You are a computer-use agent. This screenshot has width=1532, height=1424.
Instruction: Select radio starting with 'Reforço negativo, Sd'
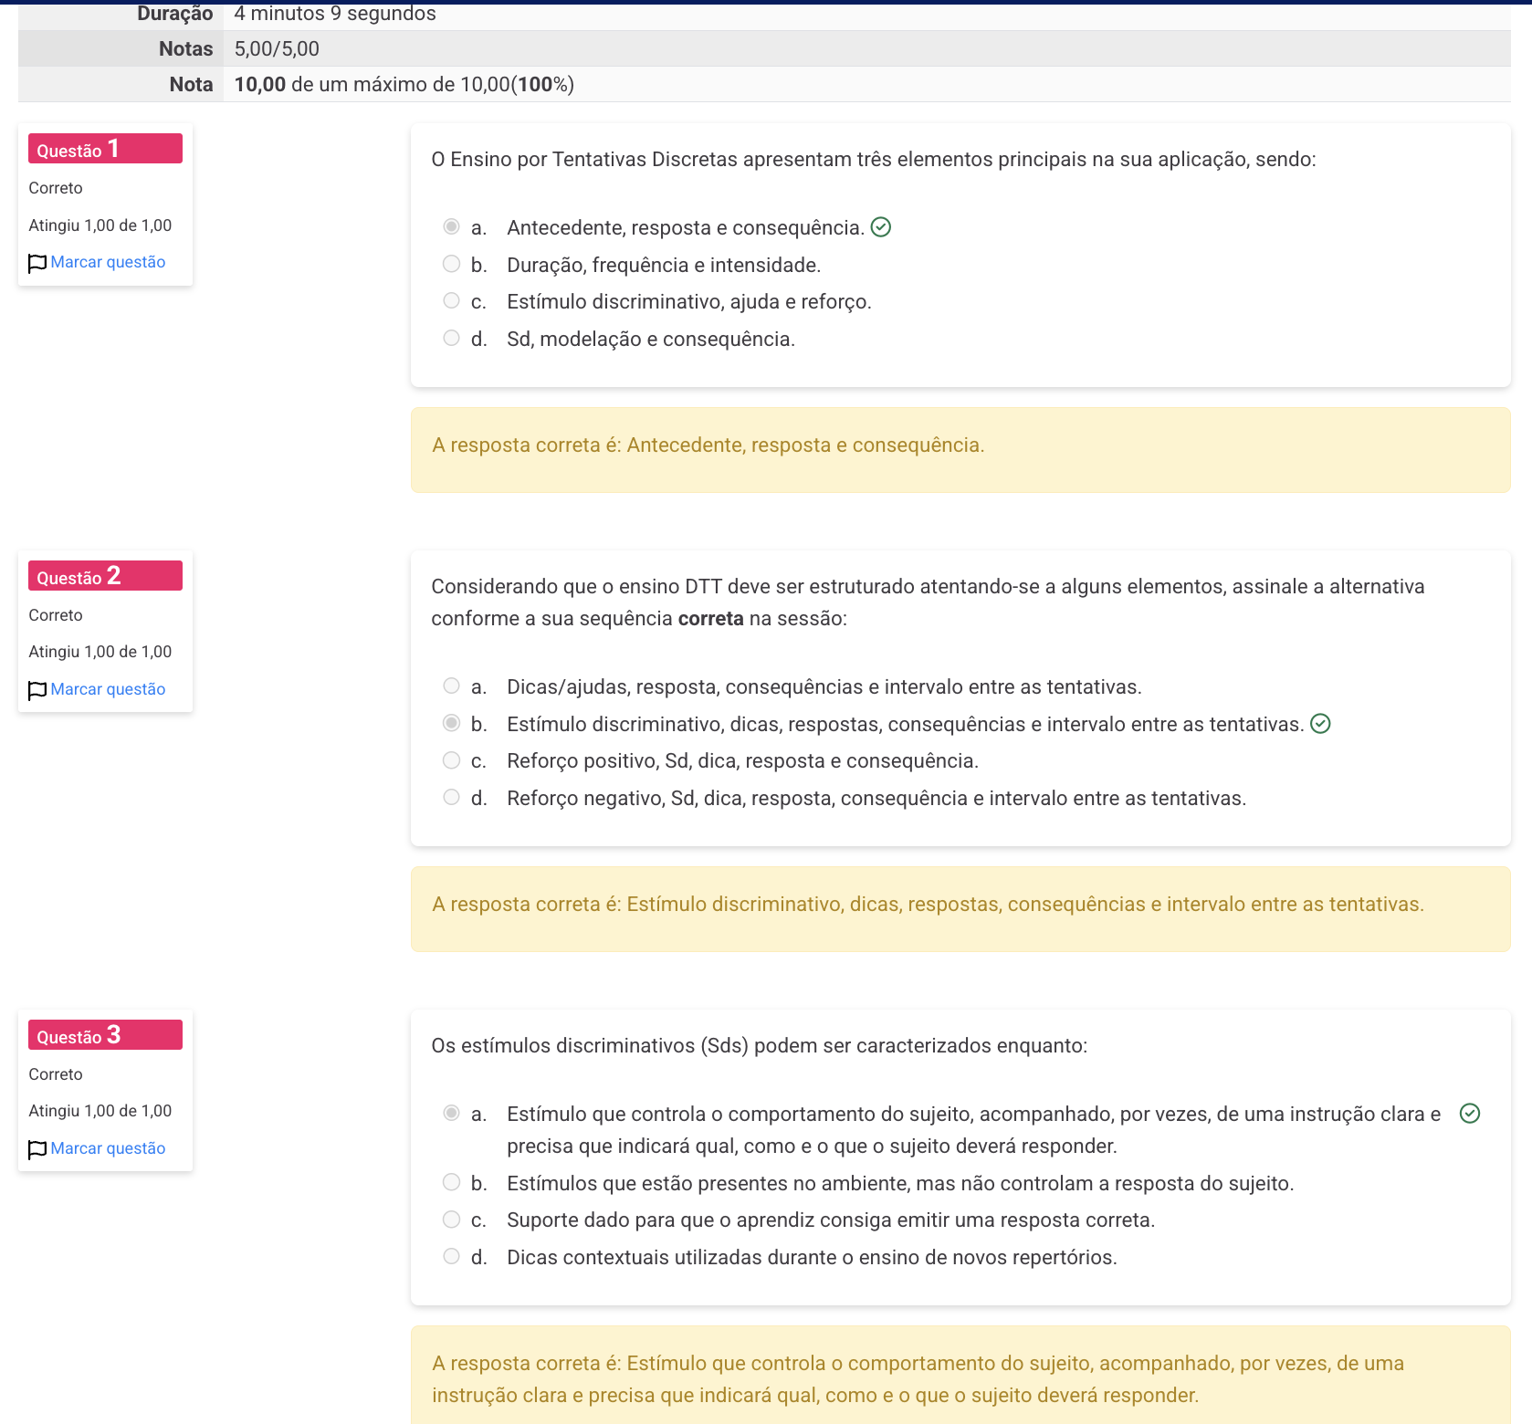tap(451, 797)
